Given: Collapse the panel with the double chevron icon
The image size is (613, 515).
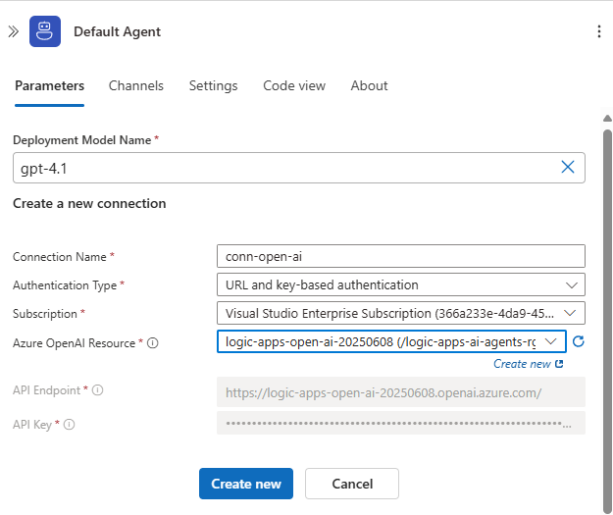Looking at the screenshot, I should tap(14, 31).
